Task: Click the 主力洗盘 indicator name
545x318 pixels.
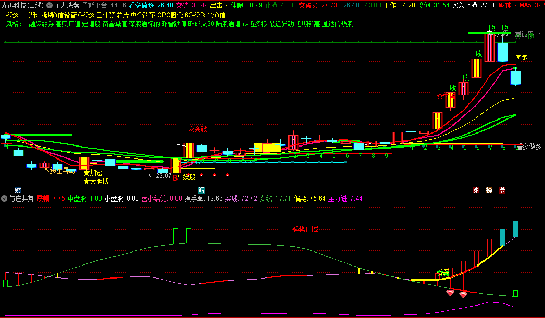Action: pyautogui.click(x=67, y=5)
